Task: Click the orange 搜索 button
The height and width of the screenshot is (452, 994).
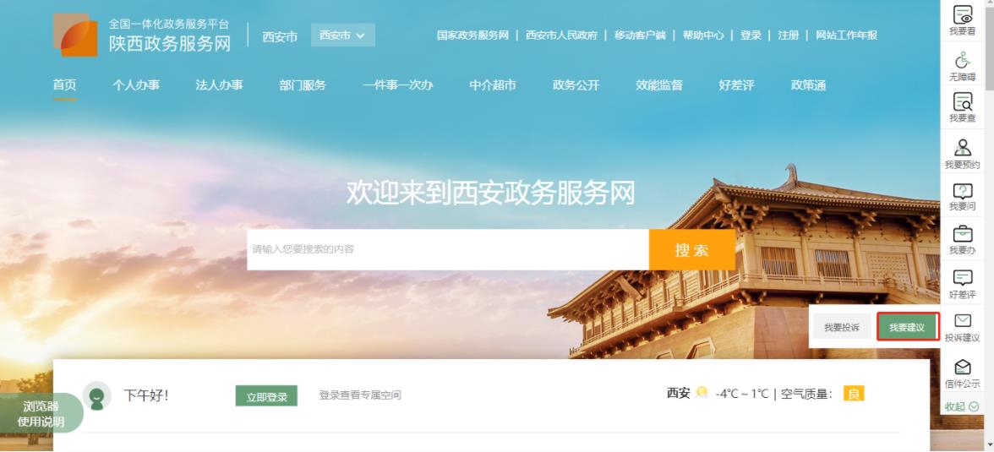Action: (x=691, y=250)
